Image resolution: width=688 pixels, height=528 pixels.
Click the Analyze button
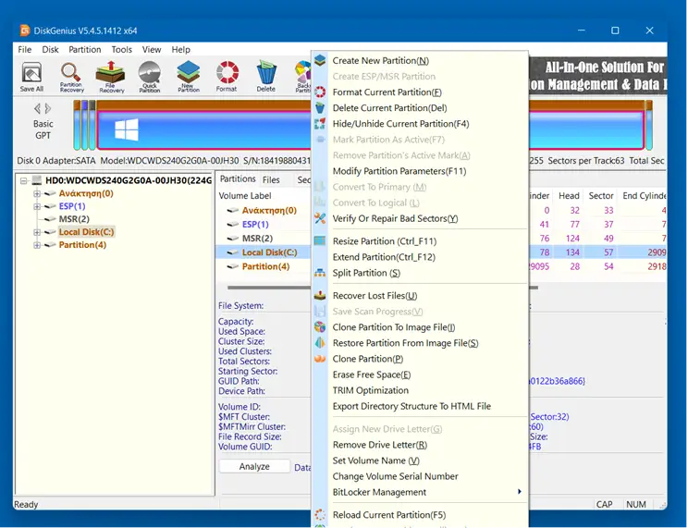click(254, 467)
